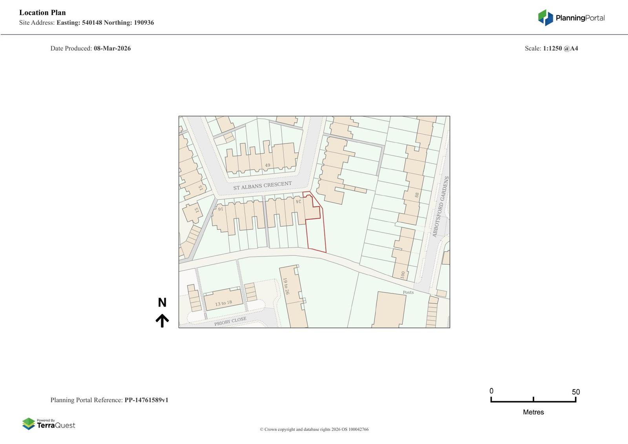
Task: Click the scale value 1:1250 @A4
Action: (x=560, y=48)
